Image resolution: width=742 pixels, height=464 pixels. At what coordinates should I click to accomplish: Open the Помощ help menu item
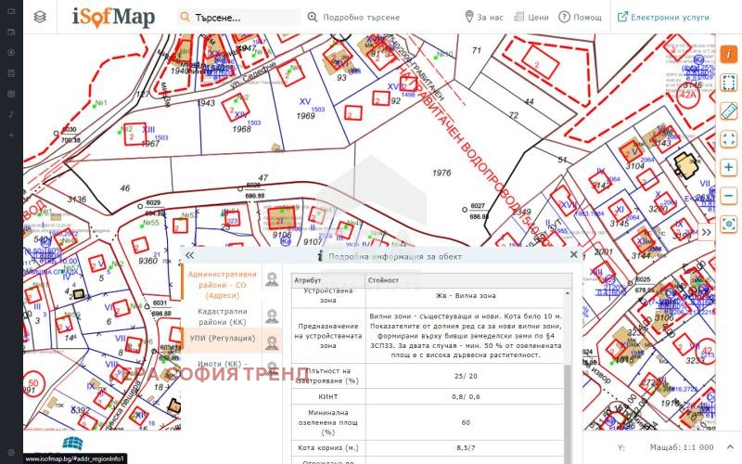[580, 17]
